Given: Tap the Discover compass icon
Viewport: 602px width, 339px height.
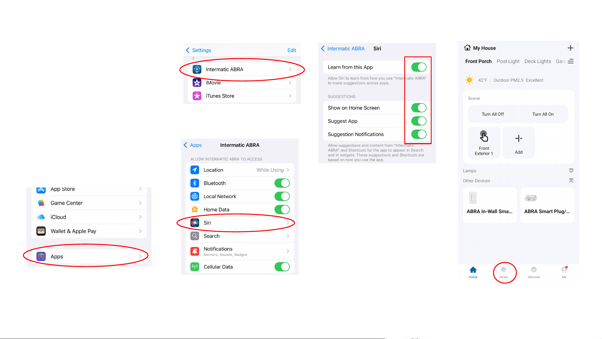Looking at the screenshot, I should point(534,270).
